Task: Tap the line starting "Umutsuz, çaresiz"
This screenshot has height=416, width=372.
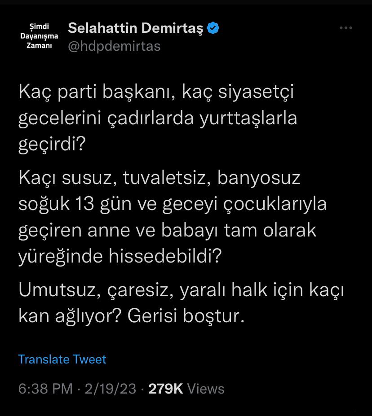Action: tap(181, 291)
